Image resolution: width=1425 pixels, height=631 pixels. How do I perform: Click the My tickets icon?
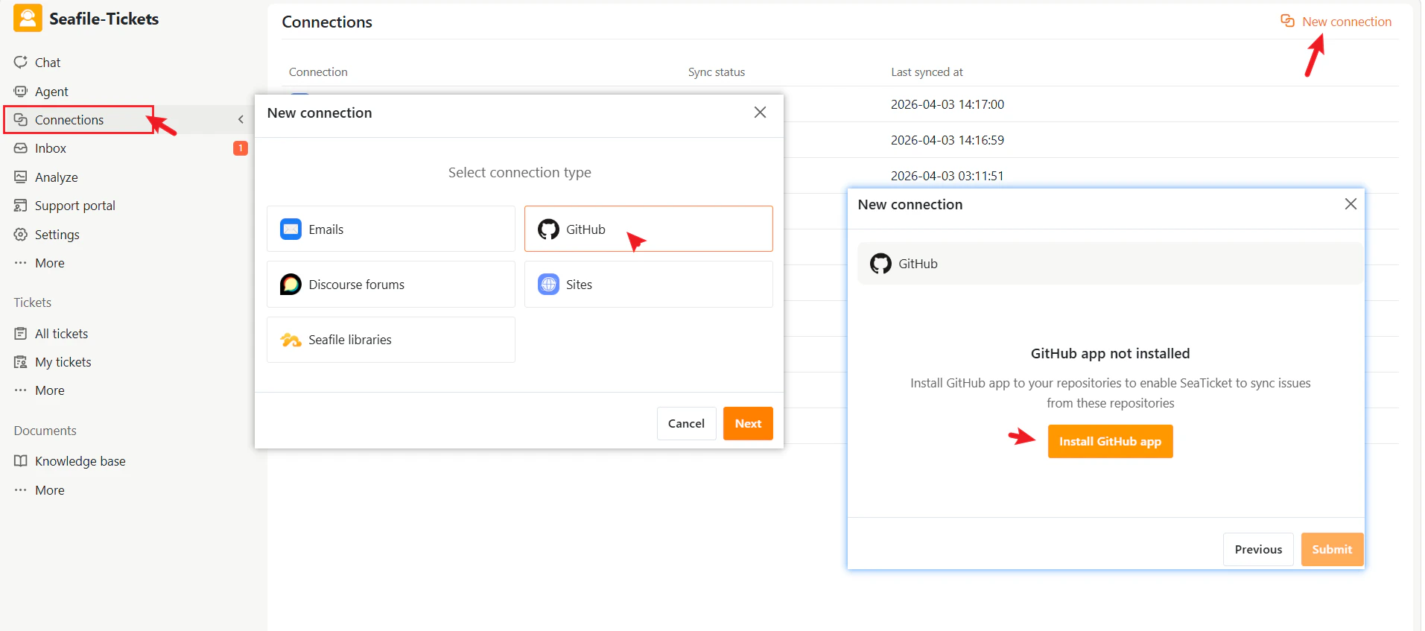click(x=21, y=362)
